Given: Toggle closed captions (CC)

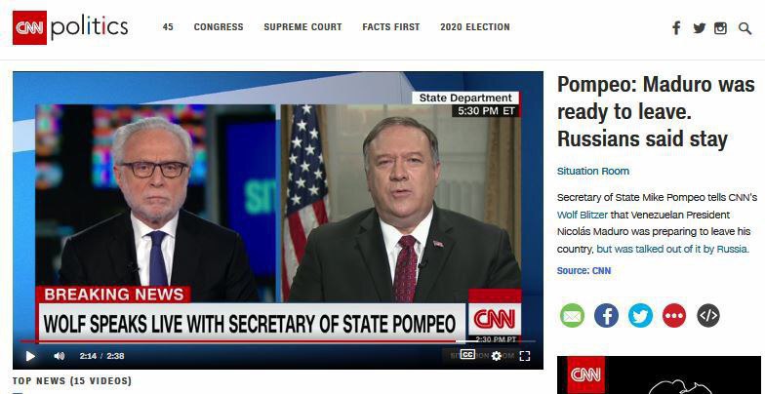Looking at the screenshot, I should pos(467,355).
